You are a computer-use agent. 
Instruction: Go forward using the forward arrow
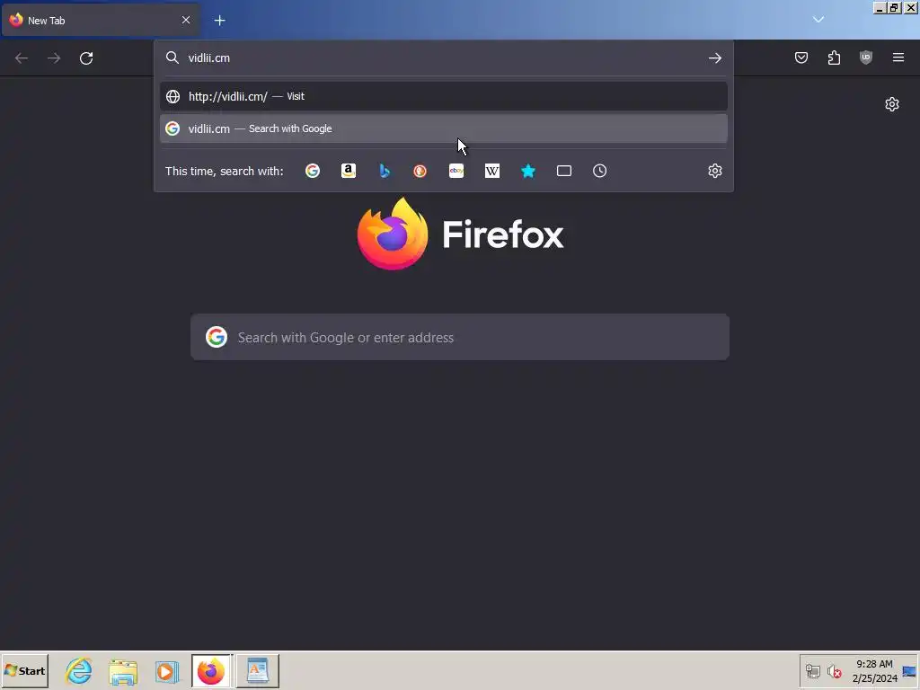[54, 58]
